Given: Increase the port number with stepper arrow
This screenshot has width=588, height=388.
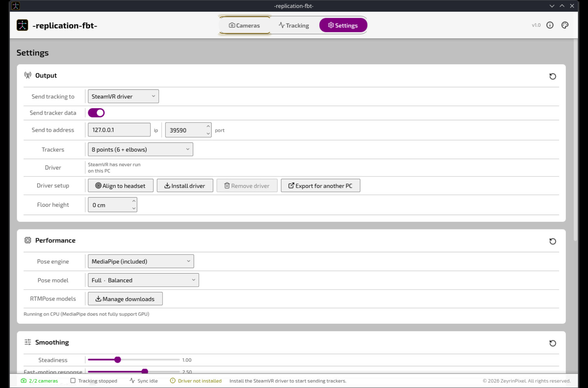Looking at the screenshot, I should 208,126.
